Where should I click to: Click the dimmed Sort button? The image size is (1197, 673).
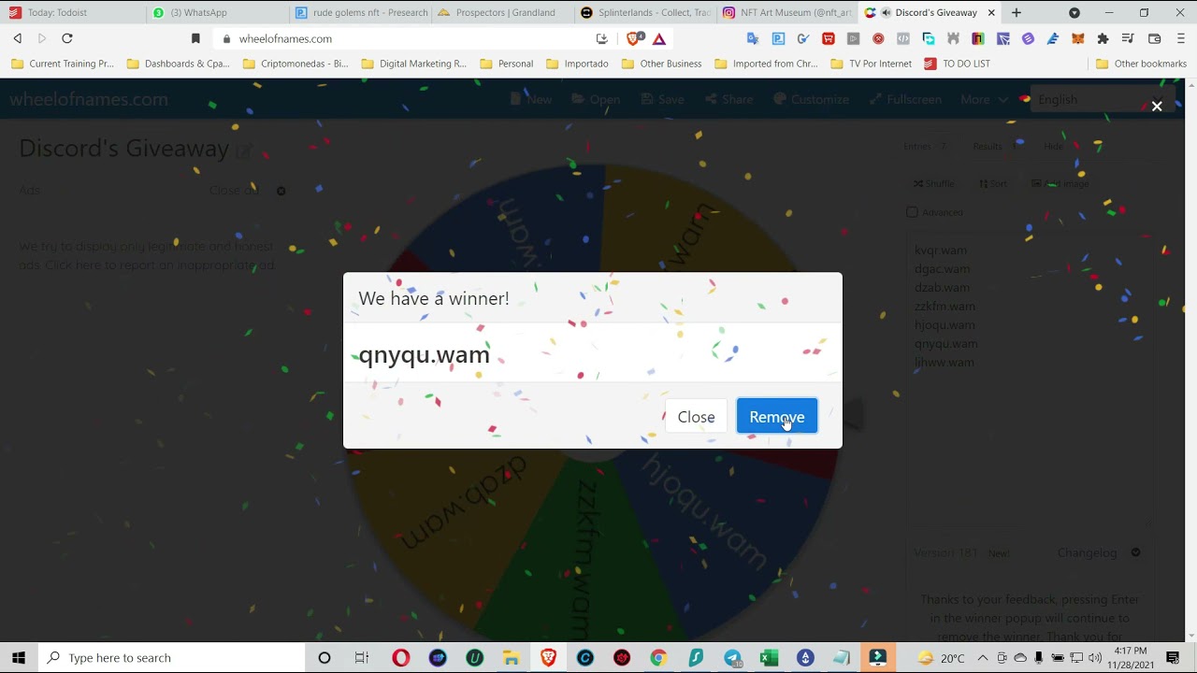[x=993, y=183]
